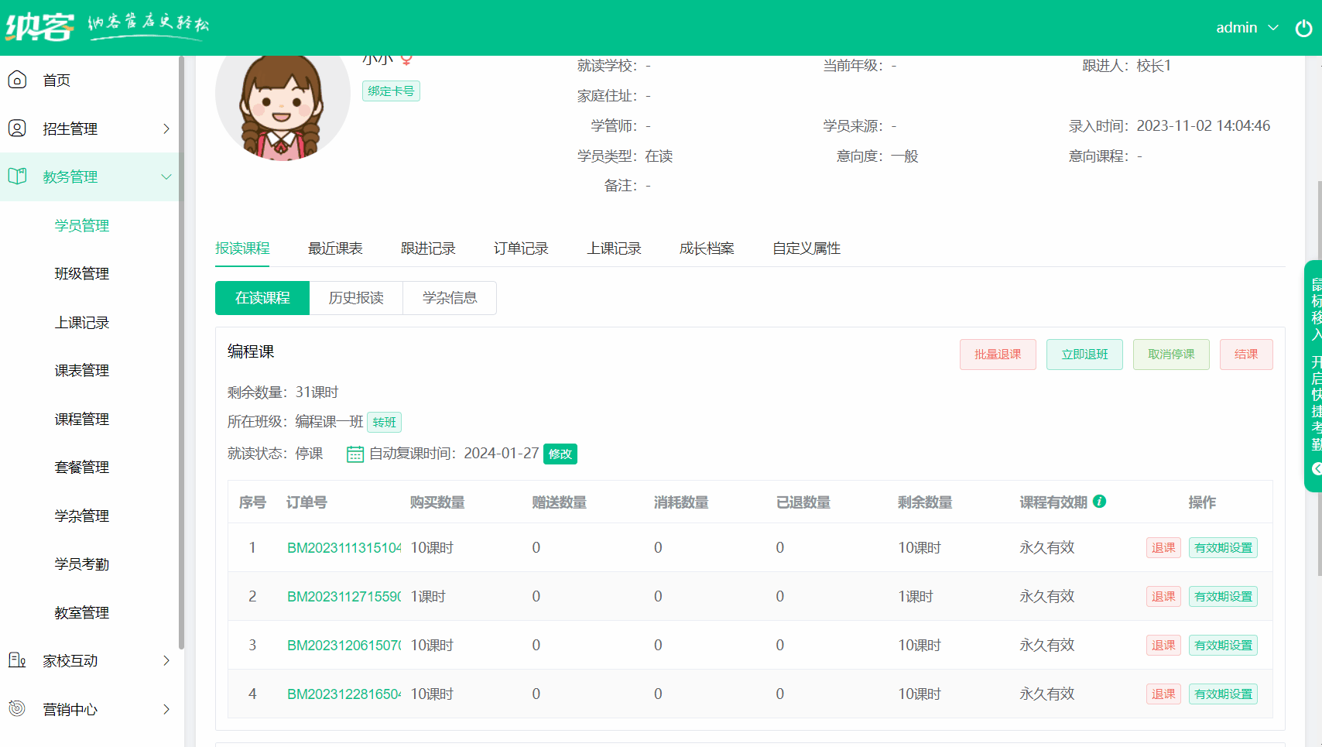Select the 首页 home icon in sidebar
Viewport: 1322px width, 747px height.
[17, 80]
